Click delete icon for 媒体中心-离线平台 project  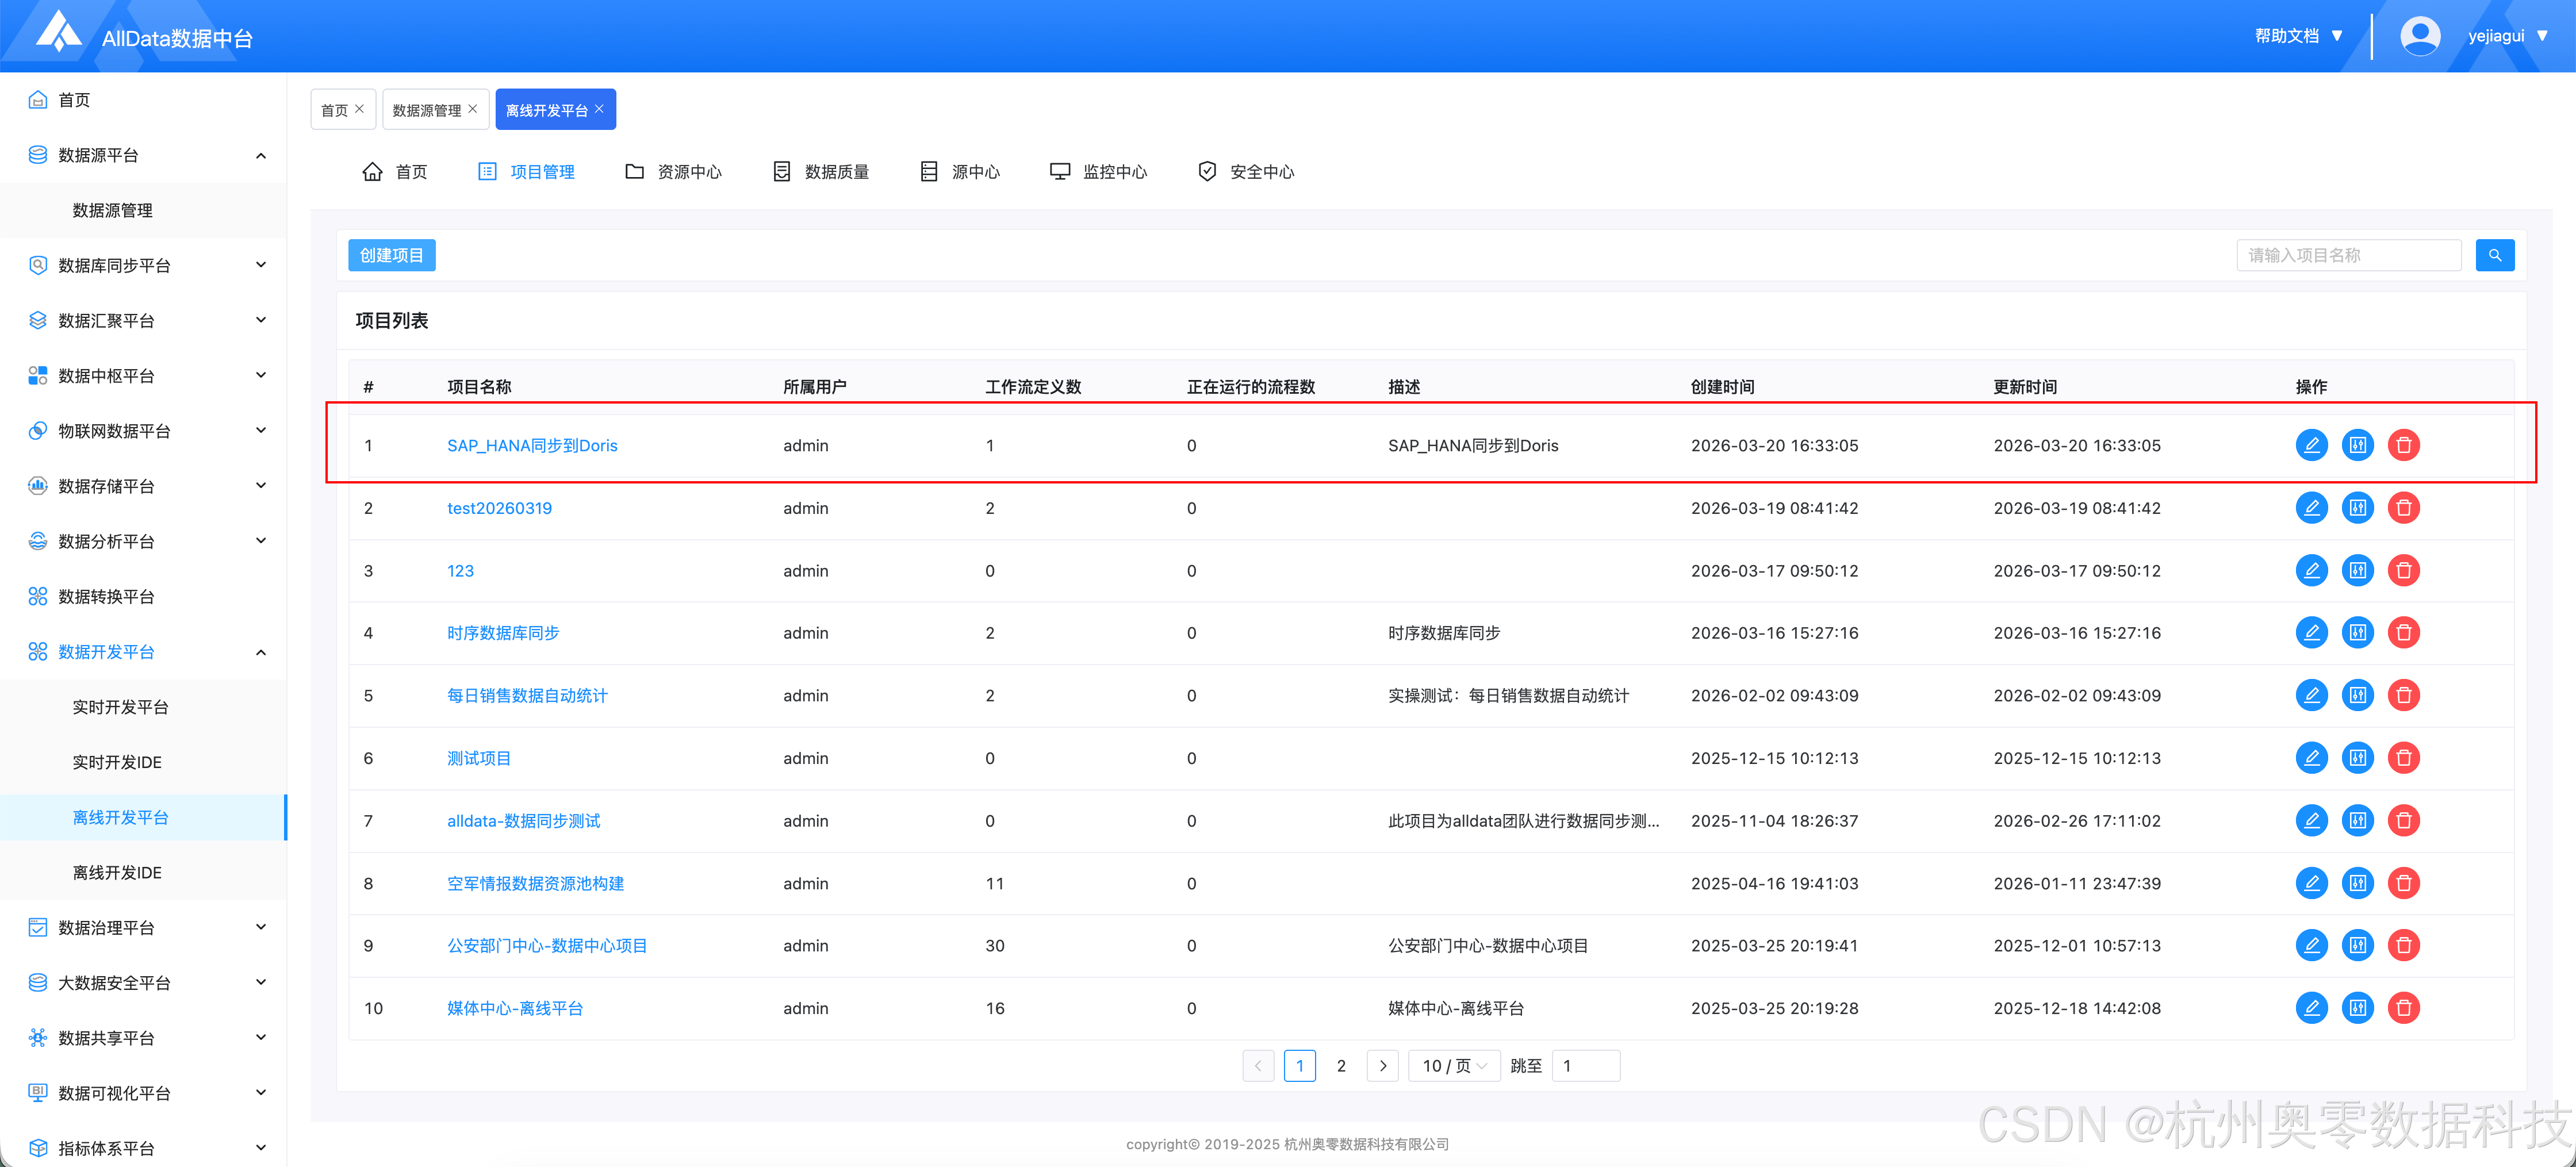(2403, 1008)
